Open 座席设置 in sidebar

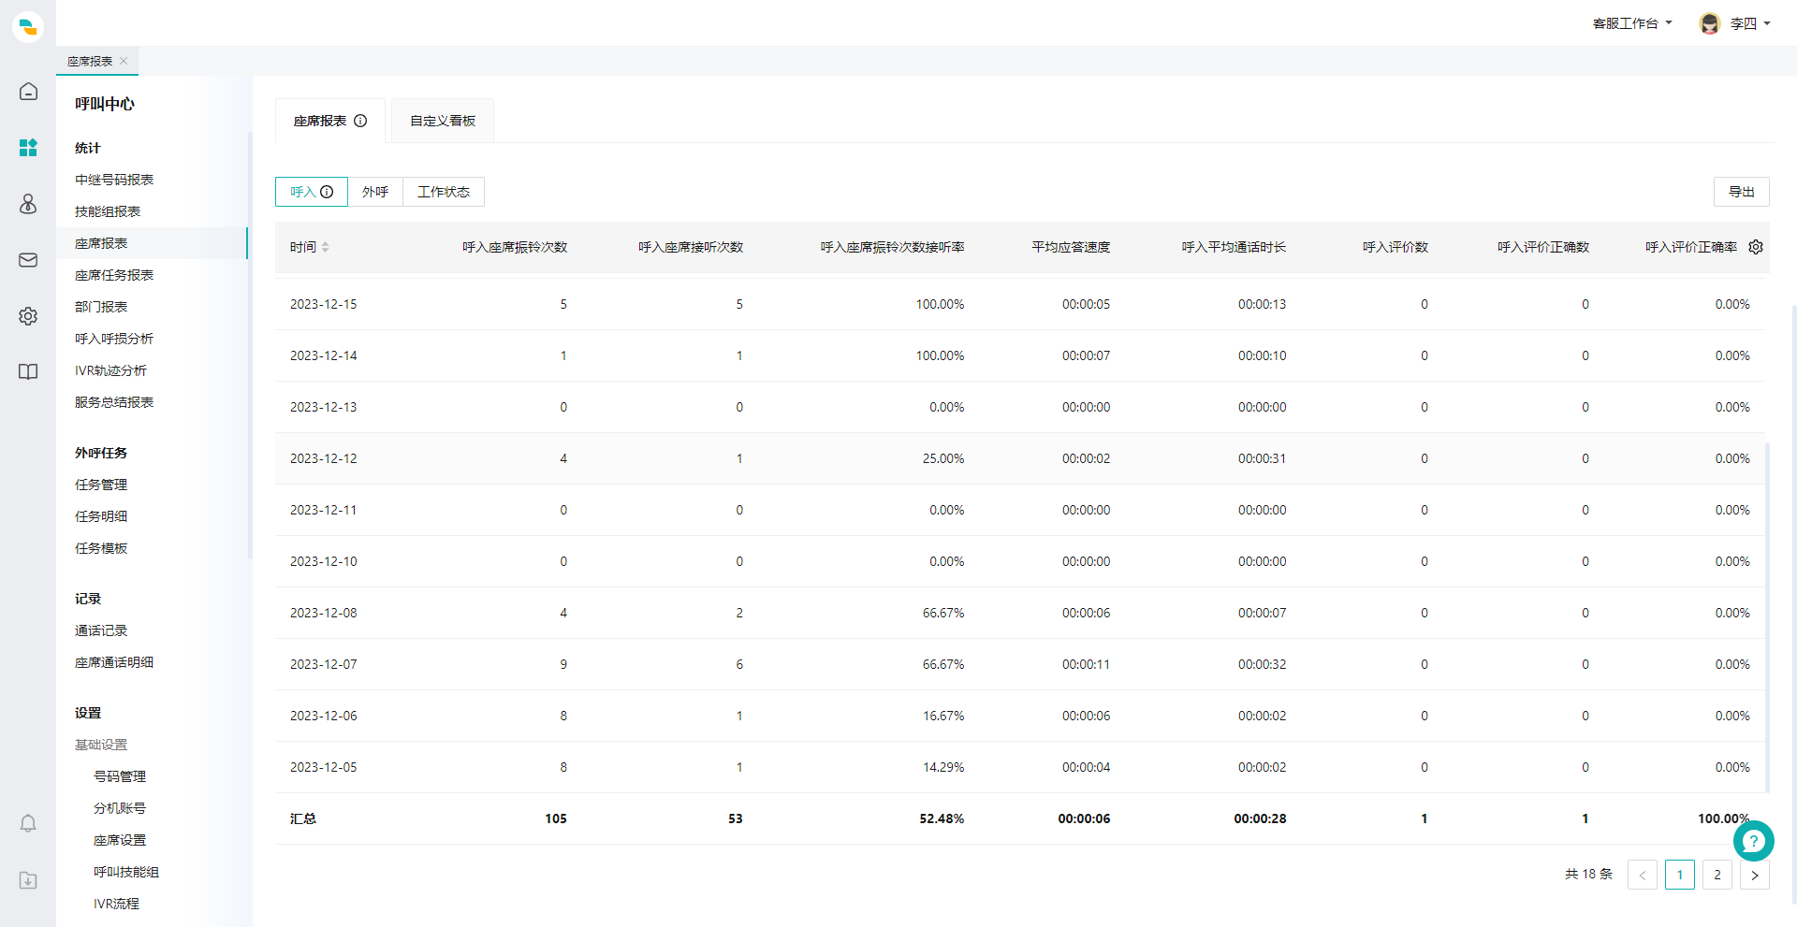click(x=120, y=840)
